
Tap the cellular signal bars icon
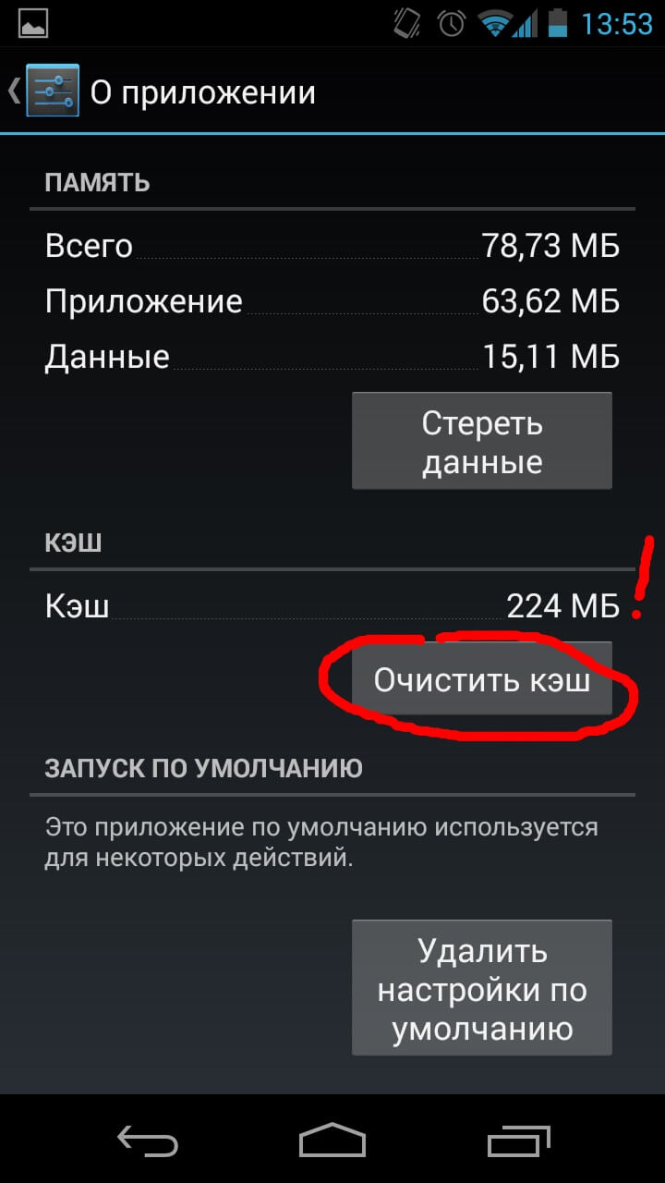tap(526, 23)
